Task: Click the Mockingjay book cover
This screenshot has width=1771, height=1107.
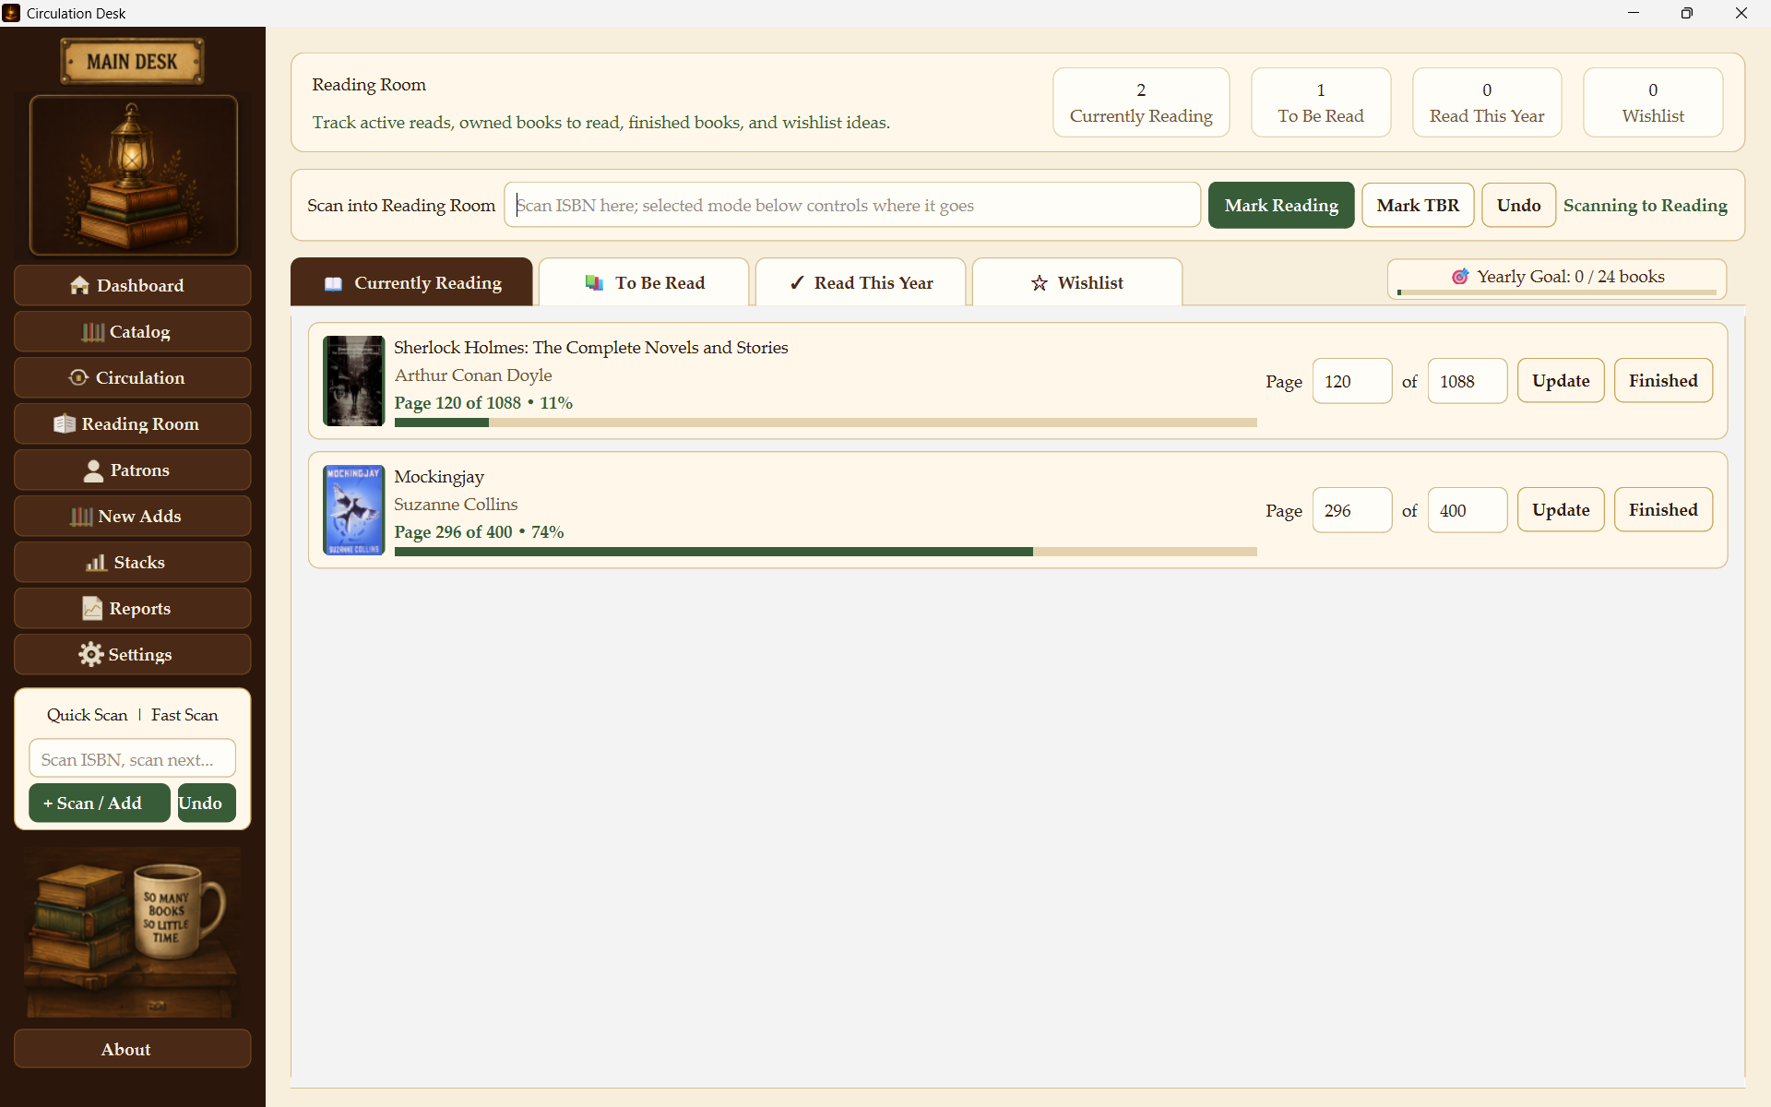Action: coord(353,509)
